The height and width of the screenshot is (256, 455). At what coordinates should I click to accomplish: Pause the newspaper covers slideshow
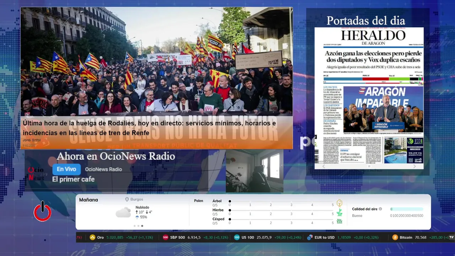tap(369, 166)
